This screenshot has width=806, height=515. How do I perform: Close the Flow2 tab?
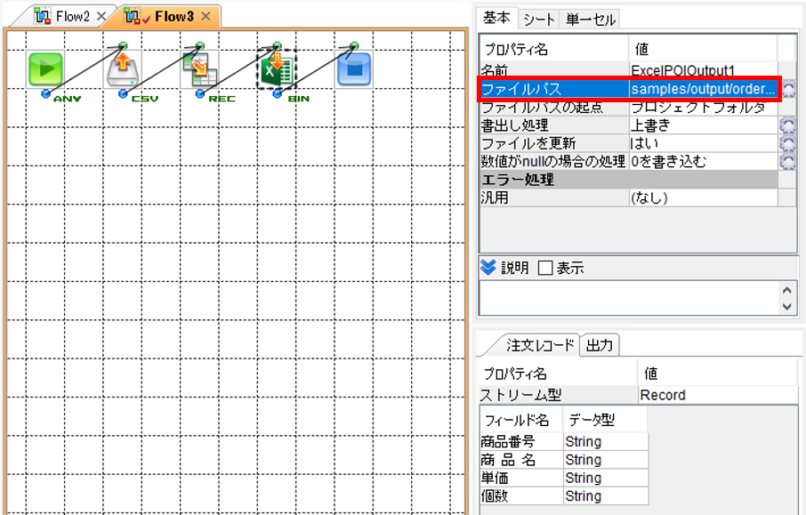tap(101, 16)
